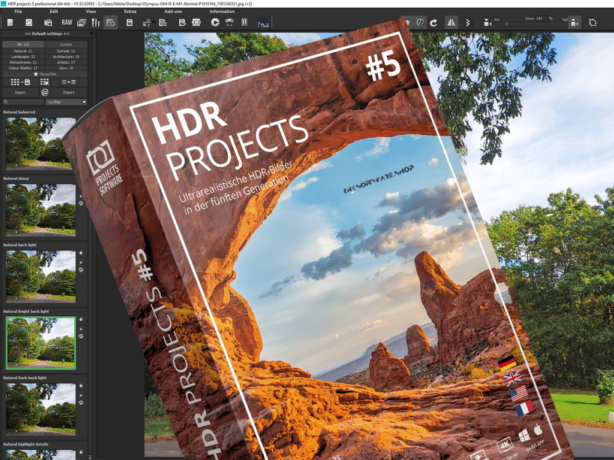The image size is (614, 460).
Task: Select the Natural back light preset thumbnail
Action: pyautogui.click(x=41, y=277)
